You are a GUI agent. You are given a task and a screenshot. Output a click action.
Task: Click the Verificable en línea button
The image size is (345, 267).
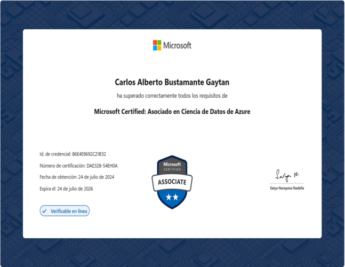[65, 211]
